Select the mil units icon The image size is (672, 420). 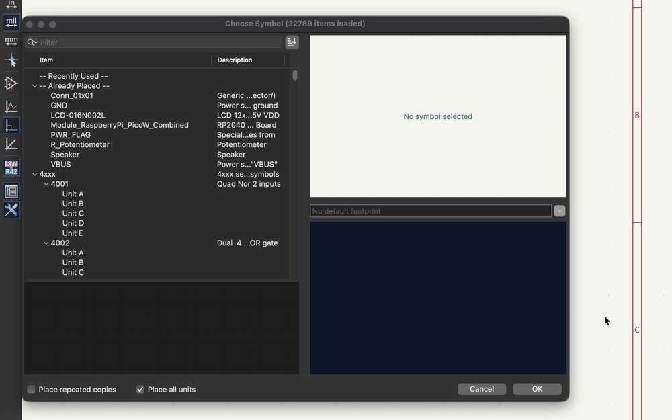pos(11,22)
